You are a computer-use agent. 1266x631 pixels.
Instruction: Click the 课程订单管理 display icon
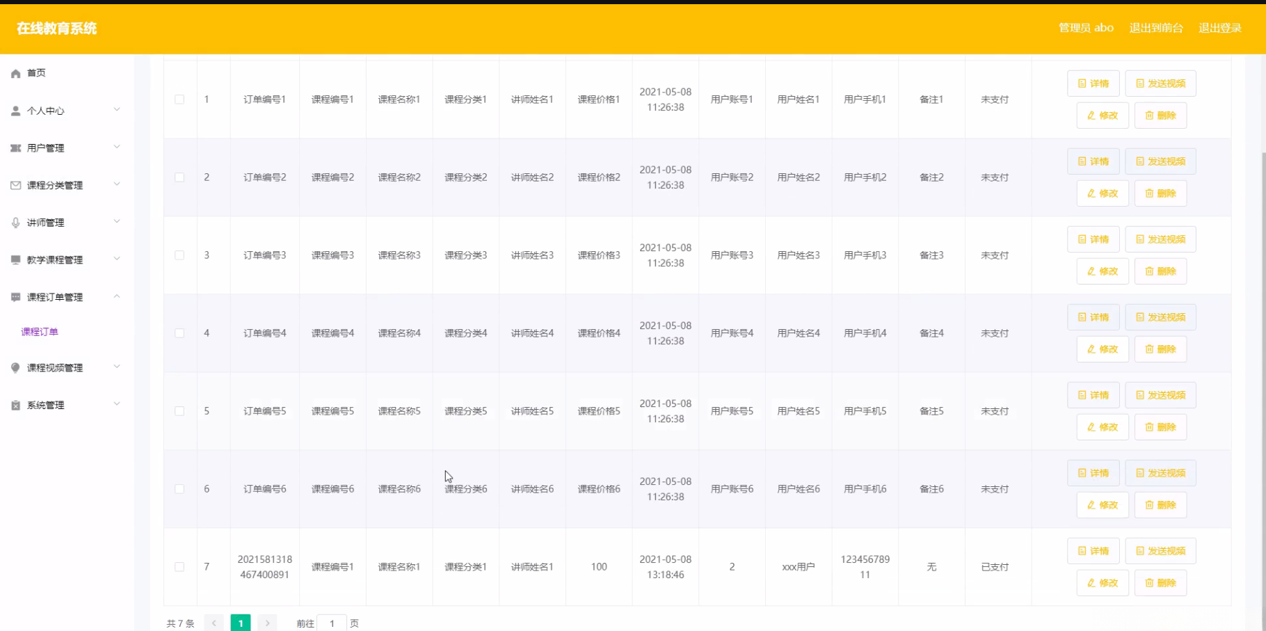(15, 297)
